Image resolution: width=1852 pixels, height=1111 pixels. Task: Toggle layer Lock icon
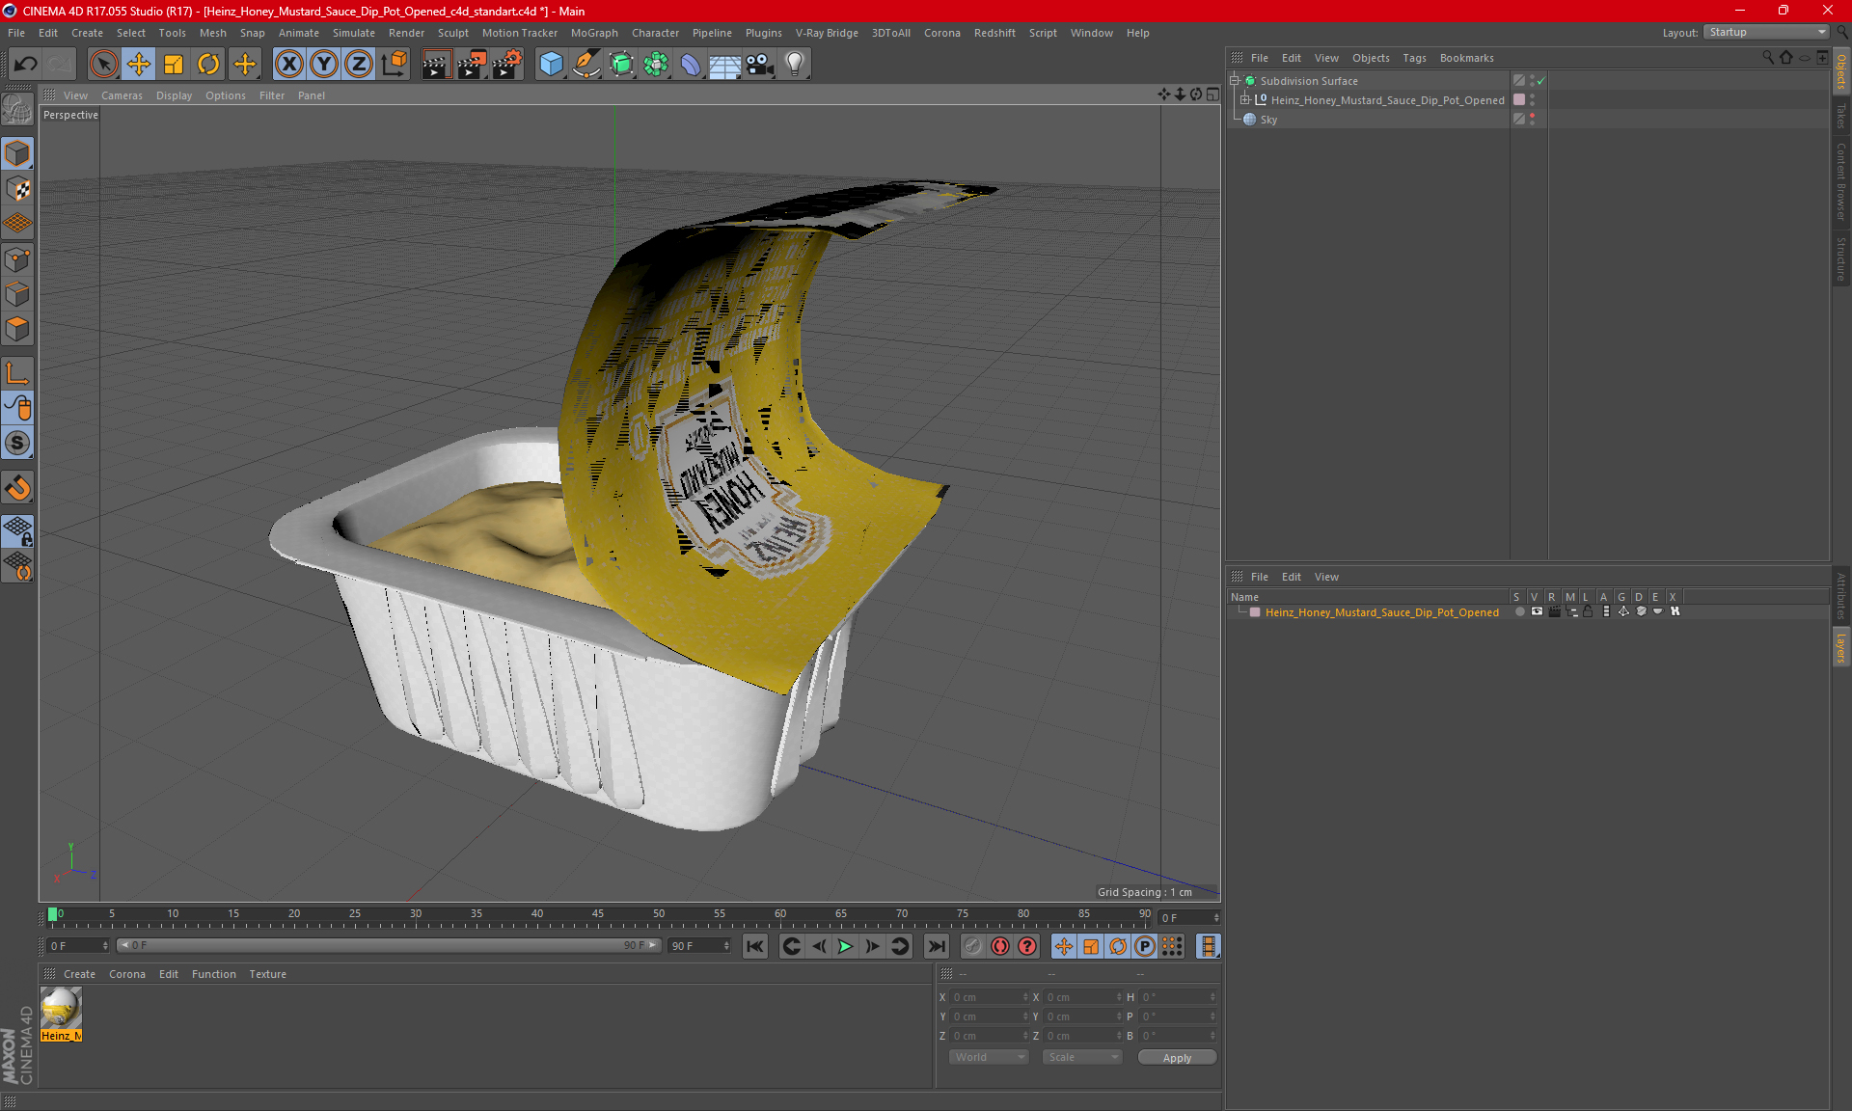1588,612
